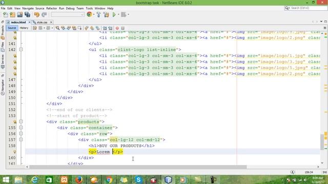The image size is (328, 184).
Task: Click the Find Next Occurrence icon
Action: point(69,28)
